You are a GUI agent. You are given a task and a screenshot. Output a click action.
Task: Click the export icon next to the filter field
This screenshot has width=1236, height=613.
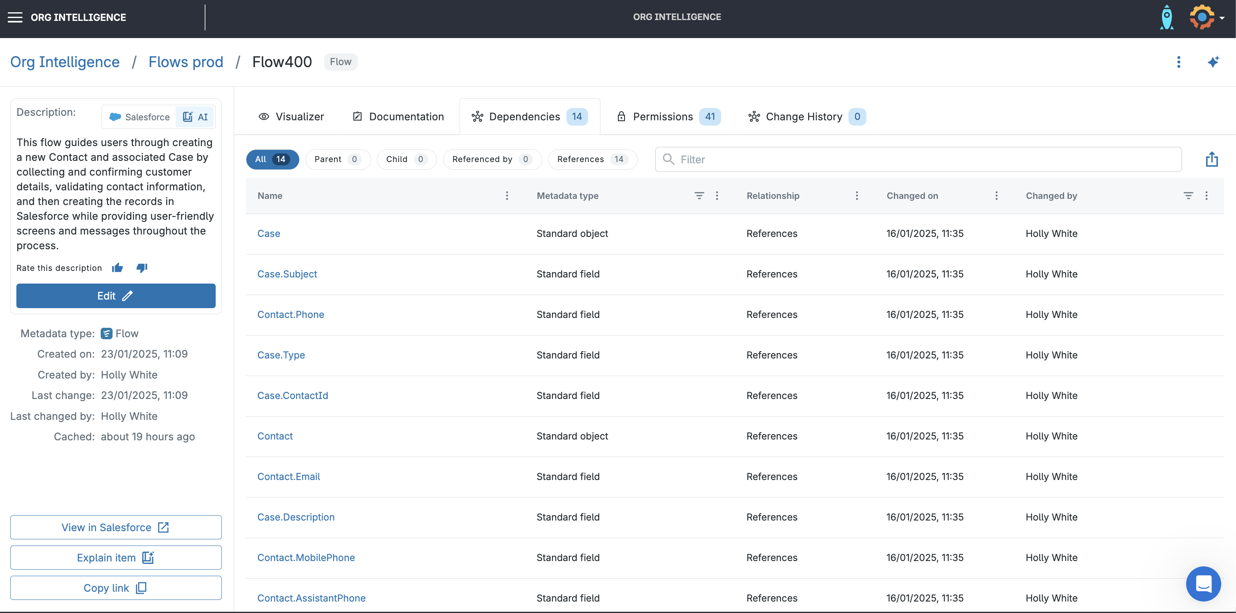1211,159
